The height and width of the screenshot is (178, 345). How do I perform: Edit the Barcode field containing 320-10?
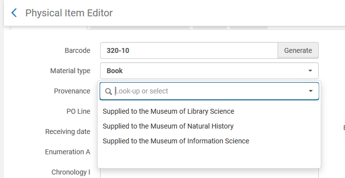[x=189, y=50]
